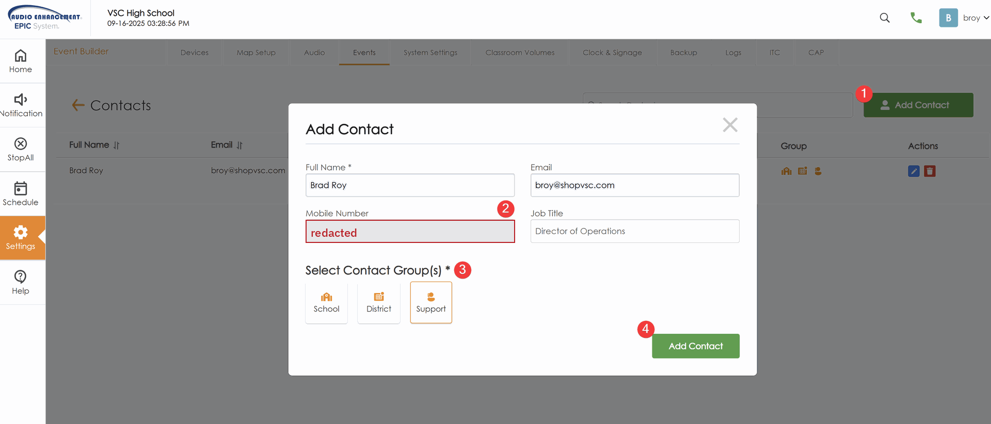The height and width of the screenshot is (424, 991).
Task: Open the Devices tab
Action: pos(195,53)
